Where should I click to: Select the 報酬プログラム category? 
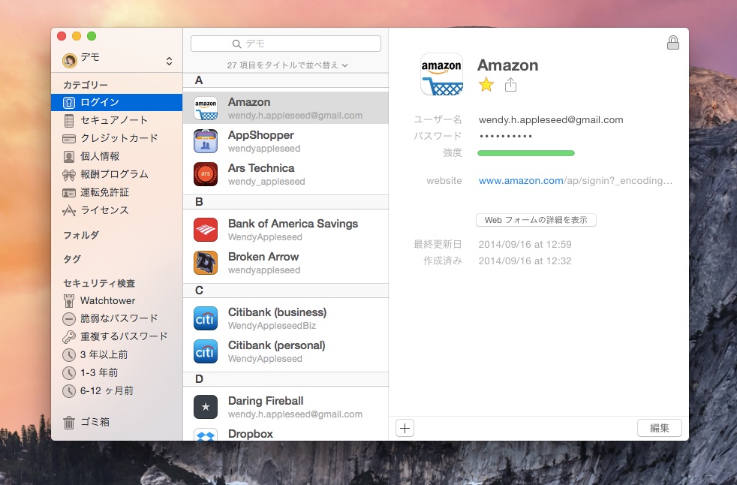116,174
